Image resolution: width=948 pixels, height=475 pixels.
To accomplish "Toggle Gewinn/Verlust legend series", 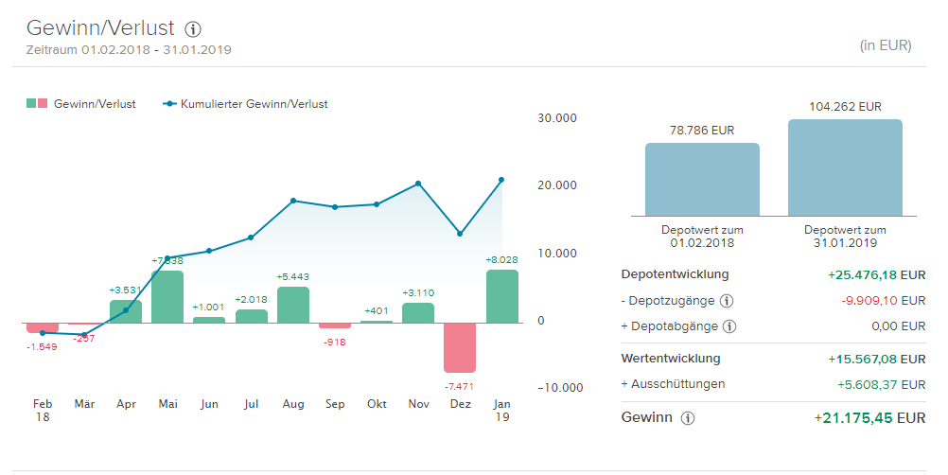I will [x=95, y=104].
